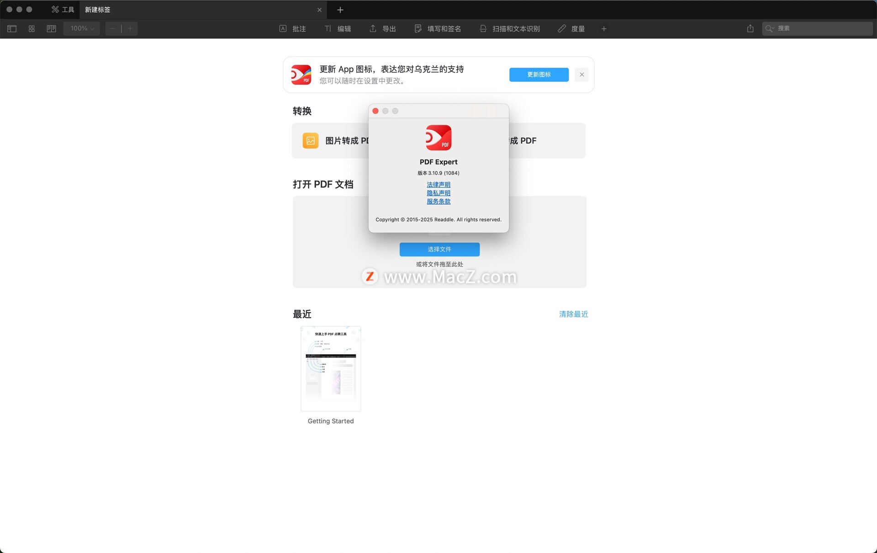Click the 转换 section heading
Screen dimensions: 877x553
click(x=302, y=111)
